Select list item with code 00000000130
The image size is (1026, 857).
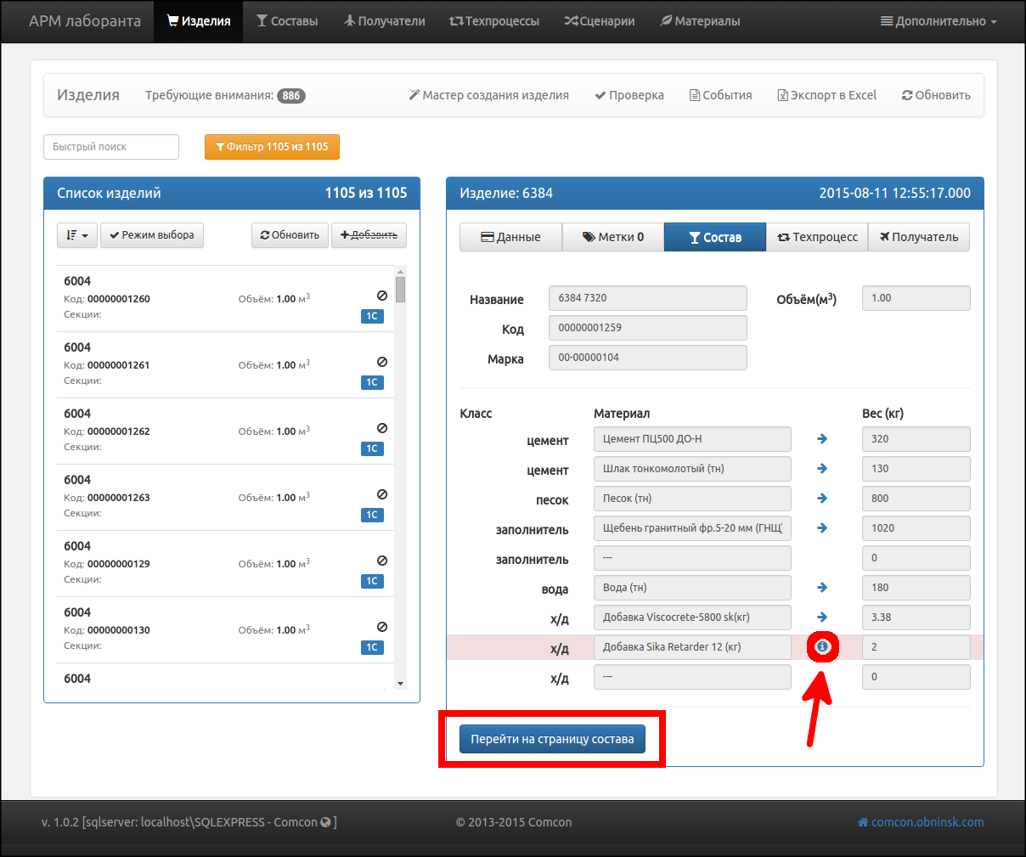225,629
